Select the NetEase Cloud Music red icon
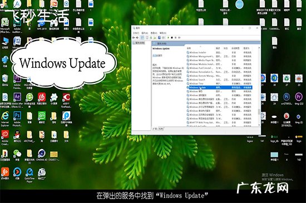 click(x=42, y=98)
